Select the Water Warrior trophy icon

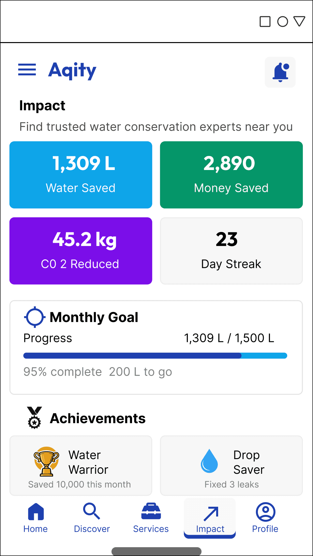tap(46, 462)
